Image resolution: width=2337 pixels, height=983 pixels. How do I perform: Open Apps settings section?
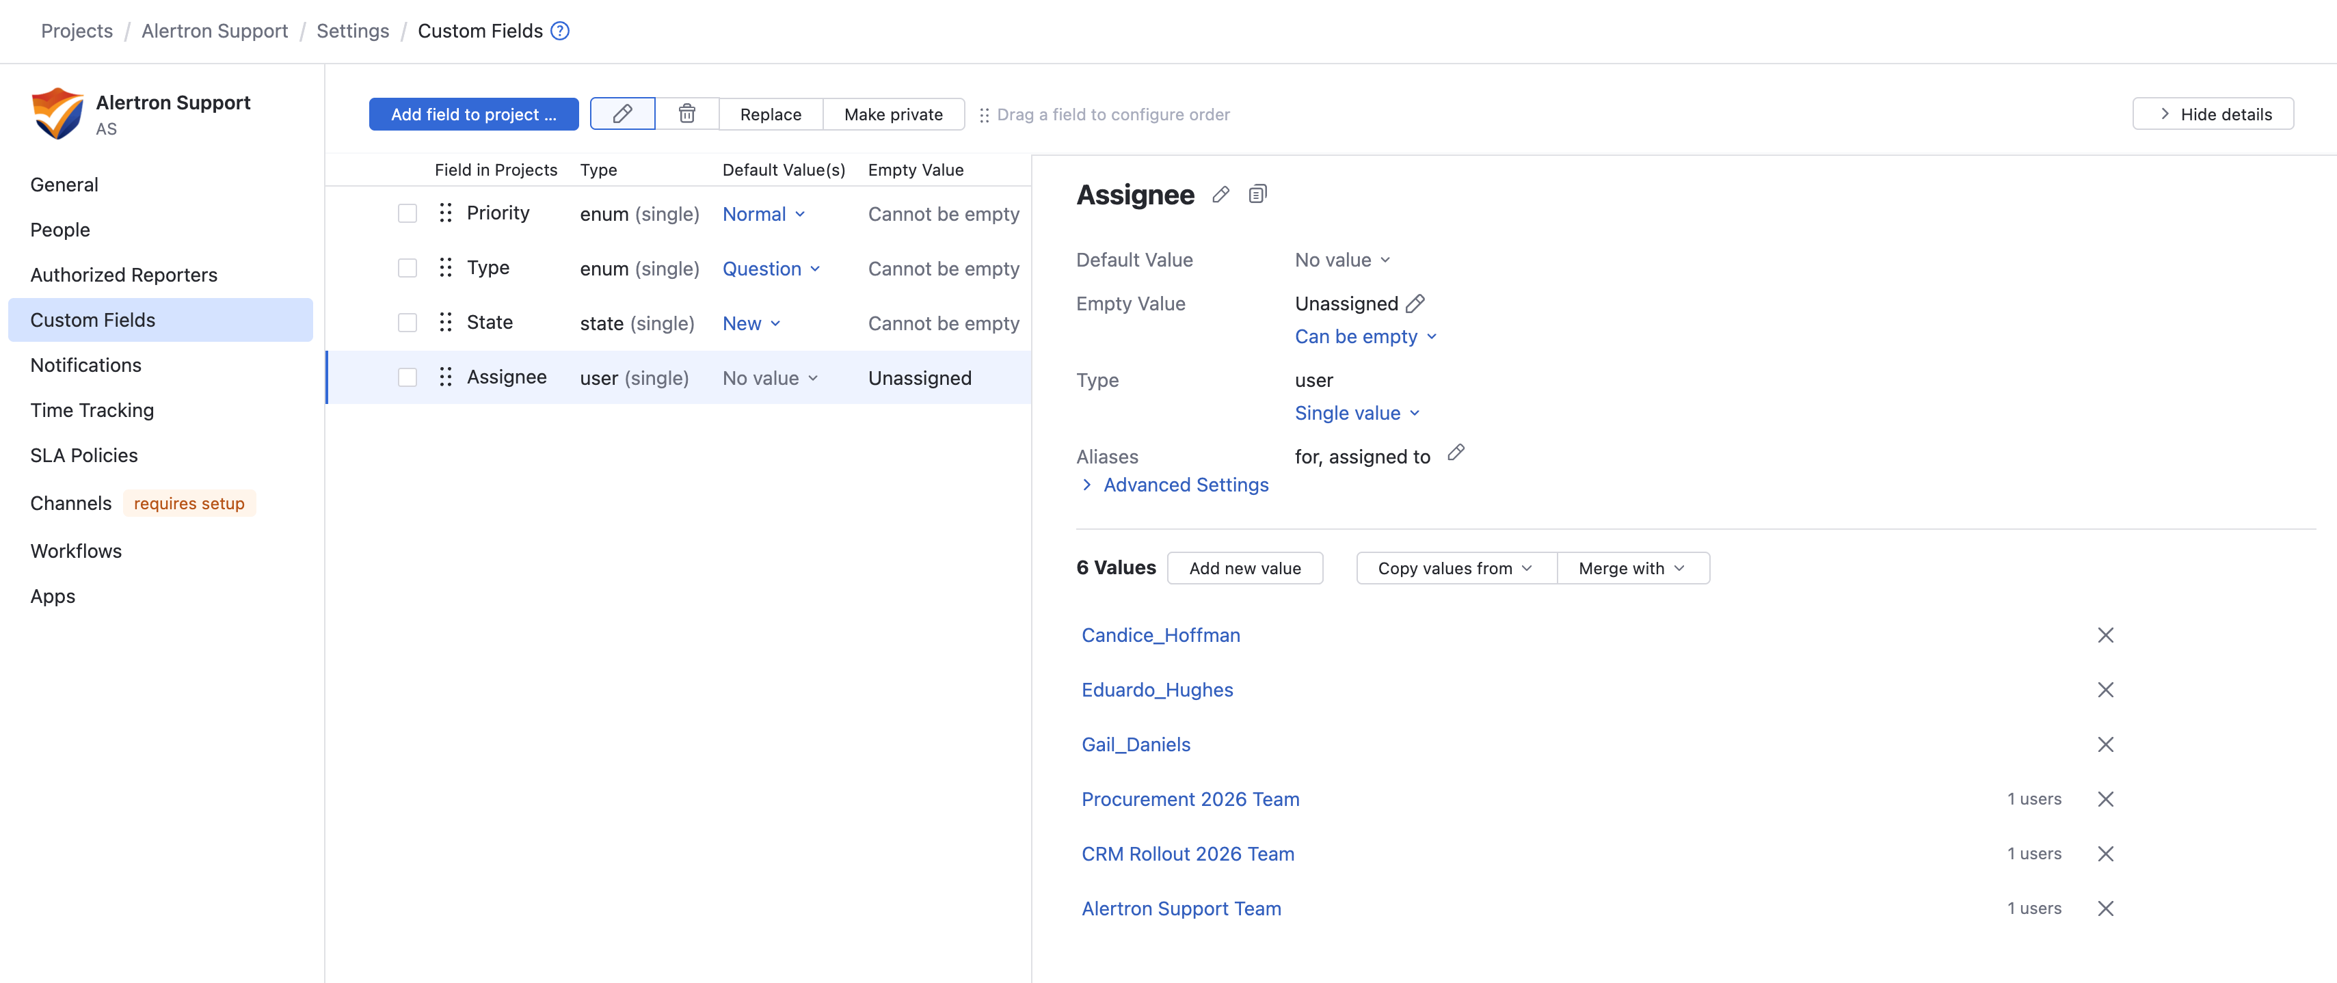pyautogui.click(x=53, y=597)
